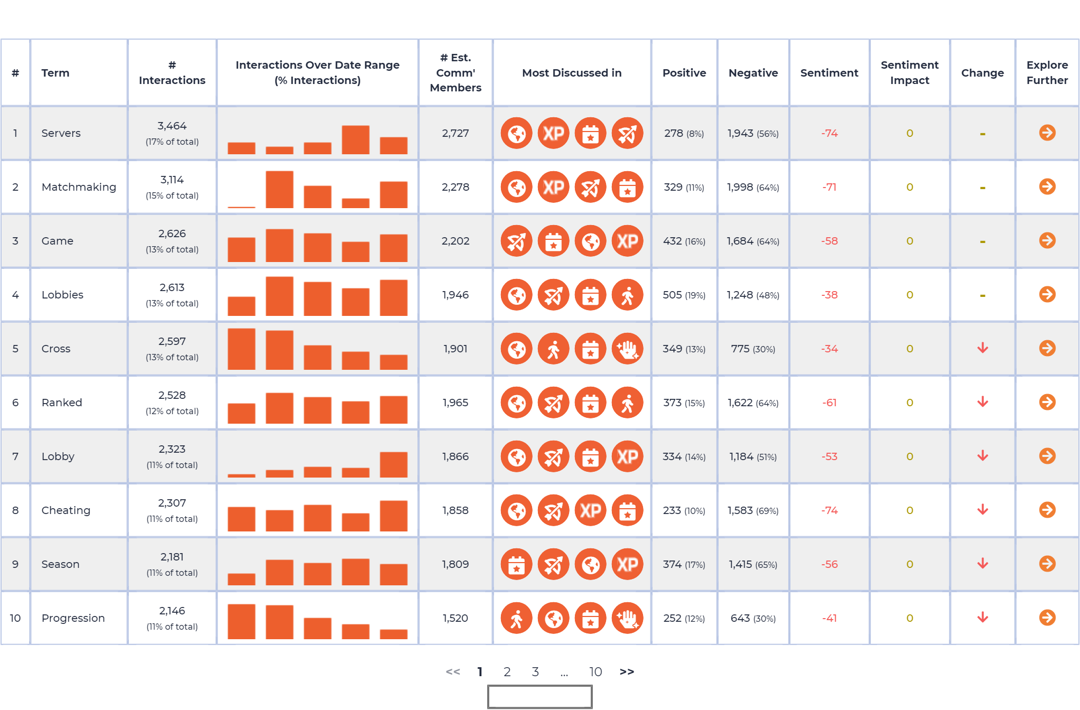Click the first rocket icon in Game row

click(x=516, y=241)
